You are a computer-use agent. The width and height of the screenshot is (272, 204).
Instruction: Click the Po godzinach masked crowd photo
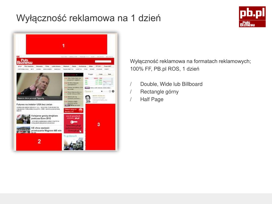point(74,144)
